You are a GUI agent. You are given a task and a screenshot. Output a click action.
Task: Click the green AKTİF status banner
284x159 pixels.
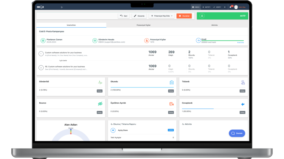tap(222, 16)
